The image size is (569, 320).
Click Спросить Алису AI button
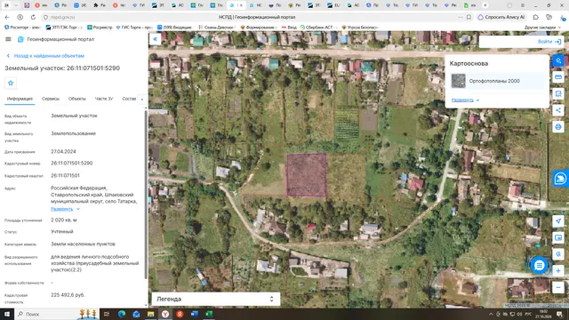[501, 17]
